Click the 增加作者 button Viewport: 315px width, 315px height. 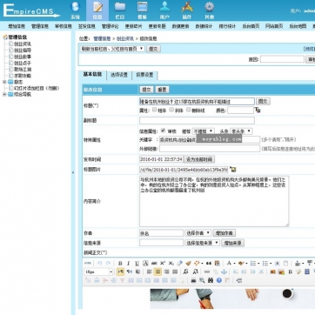[x=225, y=233]
